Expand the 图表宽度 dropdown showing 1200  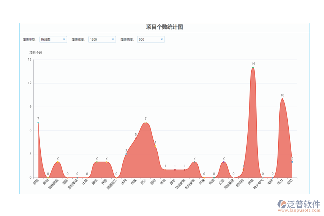click(x=102, y=39)
